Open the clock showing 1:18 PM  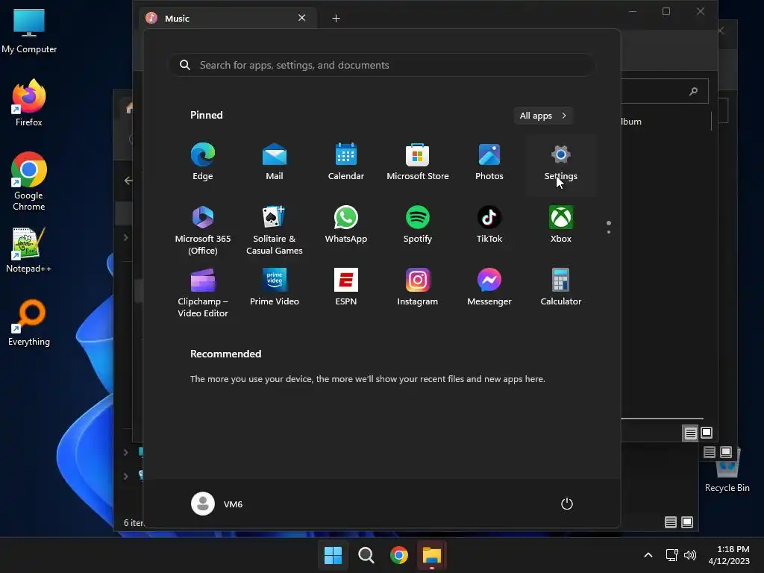729,555
